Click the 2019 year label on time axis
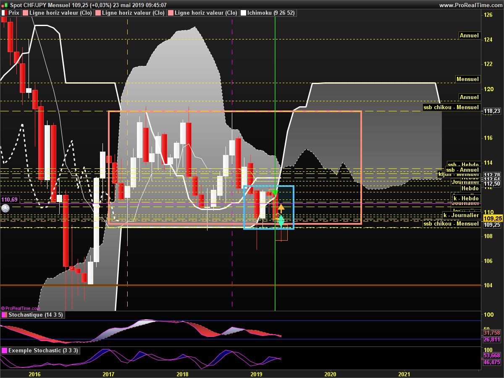504x378 pixels. pos(256,374)
